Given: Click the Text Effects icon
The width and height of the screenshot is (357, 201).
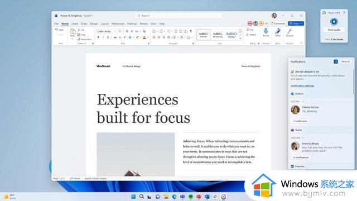Looking at the screenshot, I should [130, 37].
